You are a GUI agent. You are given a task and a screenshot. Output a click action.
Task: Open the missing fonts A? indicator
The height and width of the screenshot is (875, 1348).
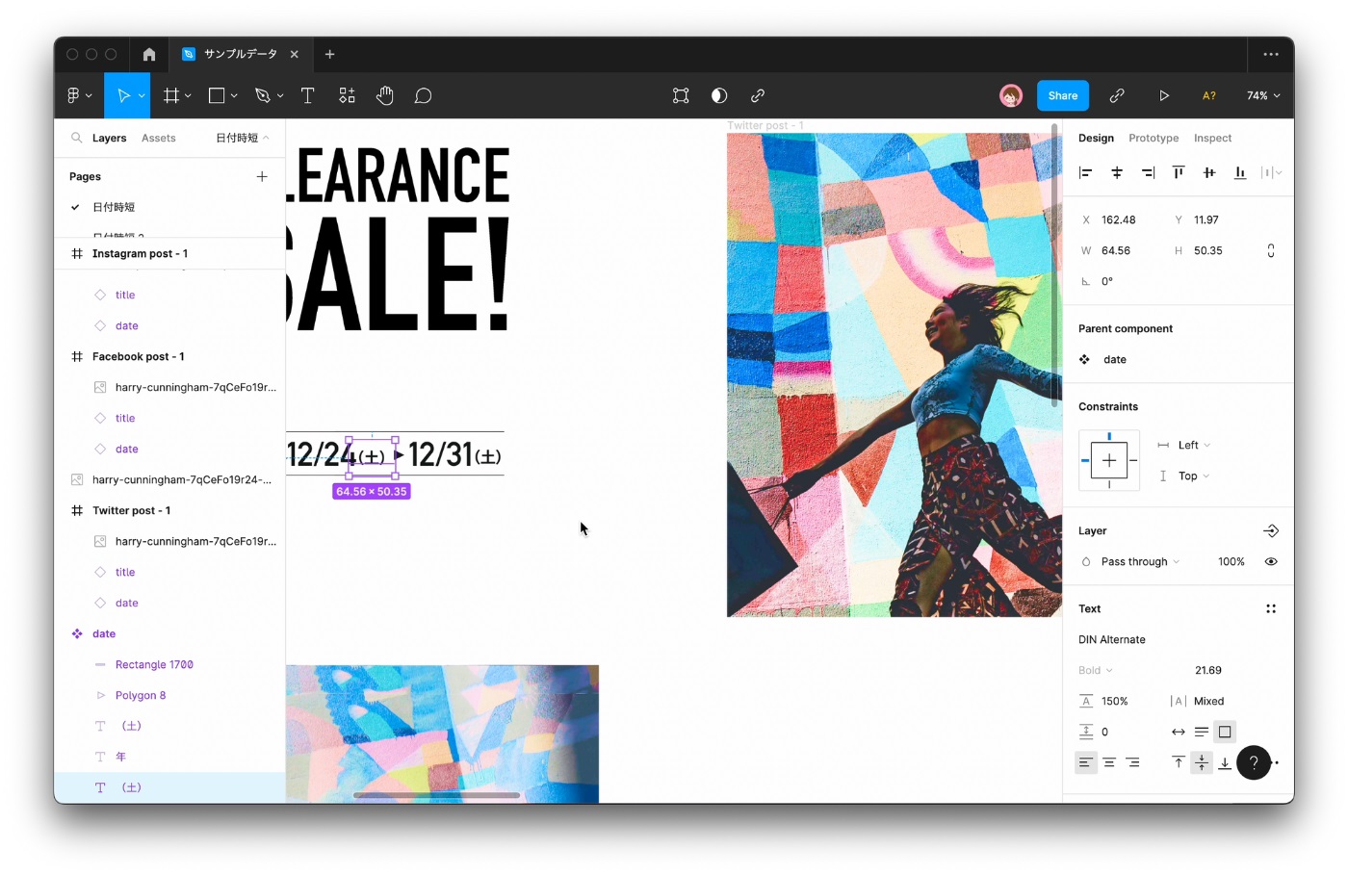1209,95
